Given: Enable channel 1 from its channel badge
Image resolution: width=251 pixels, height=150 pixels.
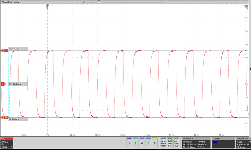Looking at the screenshot, I should tap(129, 143).
